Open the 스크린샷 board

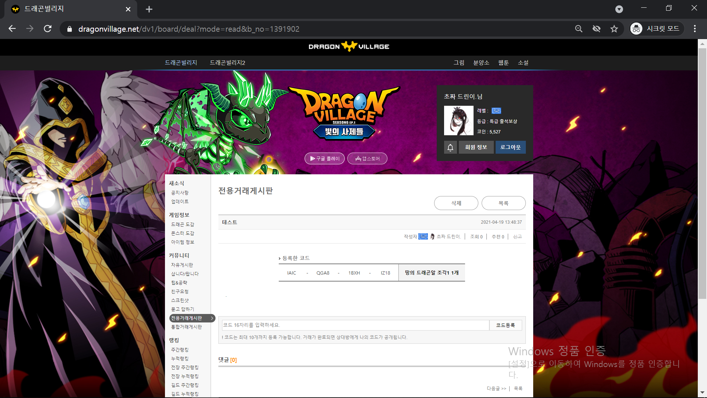pyautogui.click(x=180, y=300)
